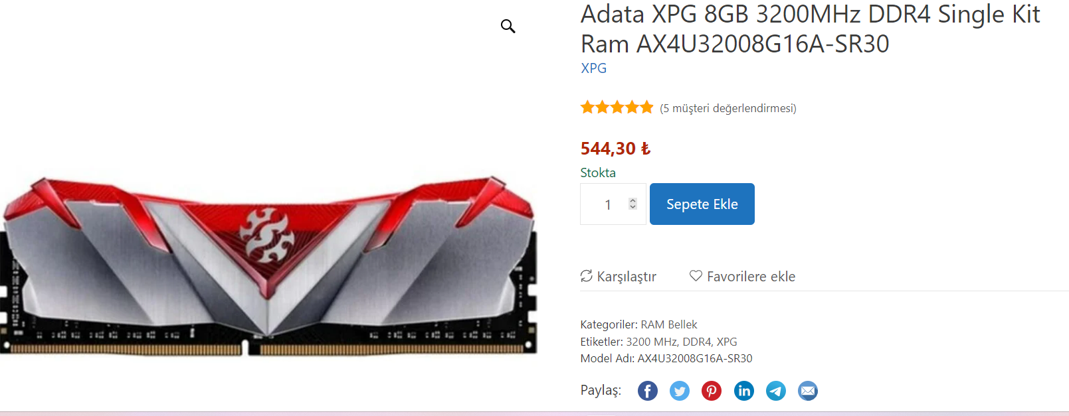Open the RAM Bellek category
Screen dimensions: 1069x416
[x=669, y=324]
